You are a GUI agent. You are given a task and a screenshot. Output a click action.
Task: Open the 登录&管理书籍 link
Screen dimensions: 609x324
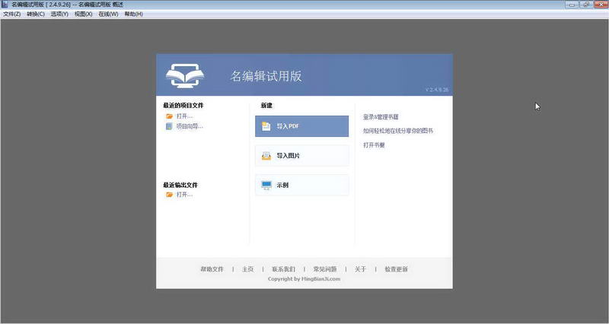(381, 117)
